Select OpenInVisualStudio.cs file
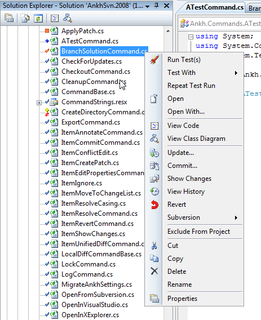Image resolution: width=261 pixels, height=320 pixels. [95, 305]
